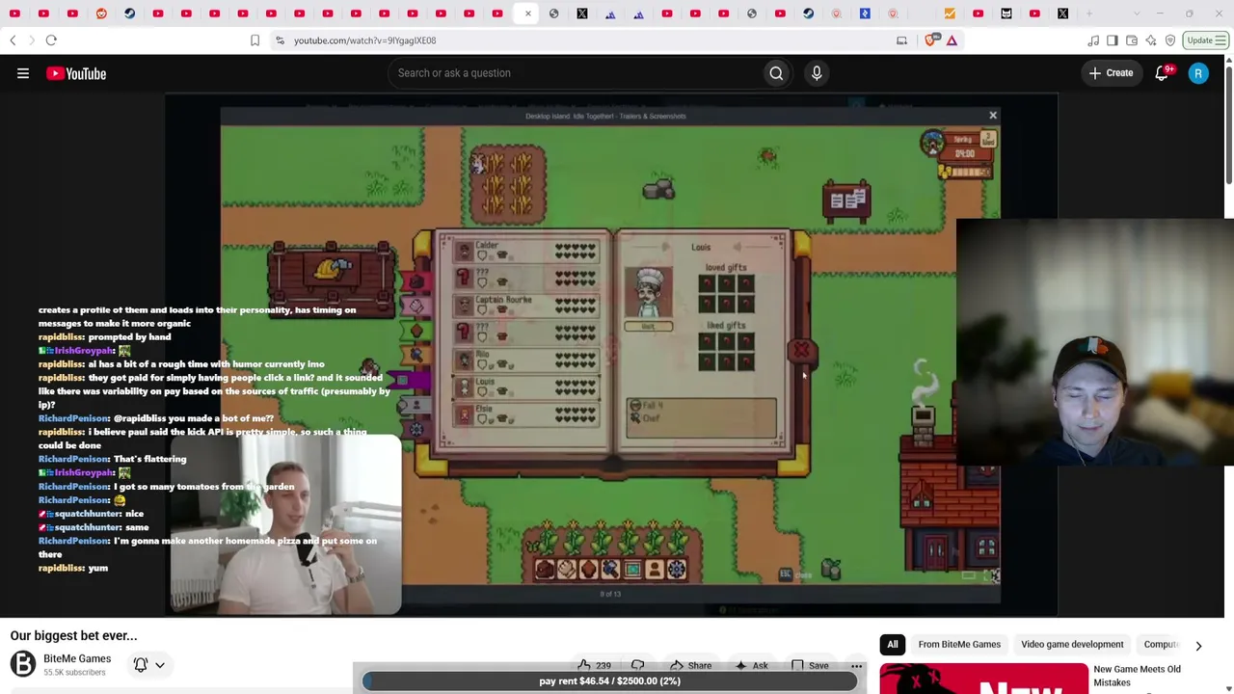The height and width of the screenshot is (694, 1234).
Task: Open YouTube notifications bell
Action: tap(1163, 73)
